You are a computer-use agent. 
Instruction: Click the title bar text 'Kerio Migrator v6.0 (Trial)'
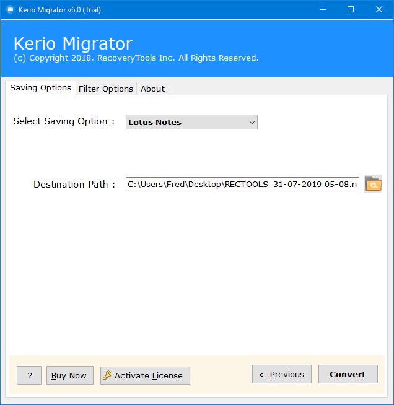[x=59, y=10]
